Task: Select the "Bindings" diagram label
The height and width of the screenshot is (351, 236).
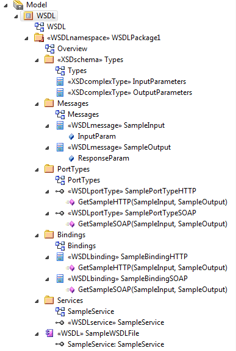Action: point(82,246)
